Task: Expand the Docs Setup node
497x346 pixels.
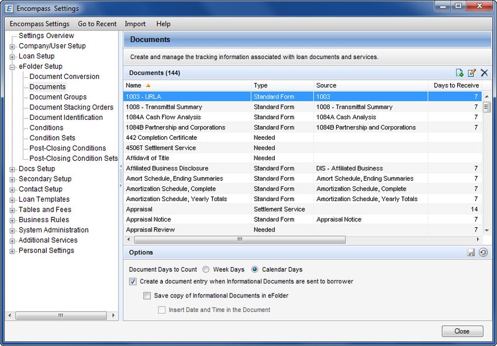Action: [12, 169]
